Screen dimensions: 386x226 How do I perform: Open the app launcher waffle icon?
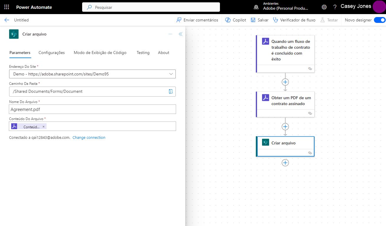(x=6, y=7)
